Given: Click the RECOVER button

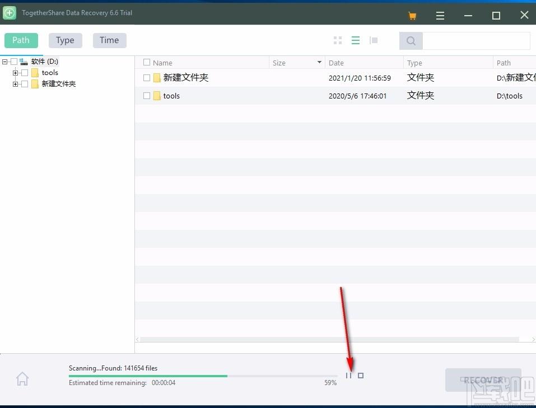Looking at the screenshot, I should [x=483, y=380].
